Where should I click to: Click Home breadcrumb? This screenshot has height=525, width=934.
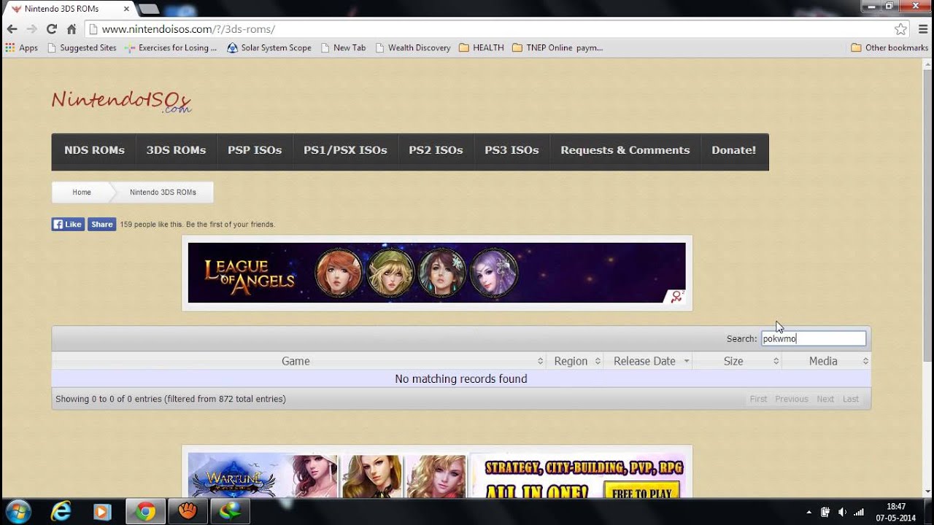pos(82,192)
